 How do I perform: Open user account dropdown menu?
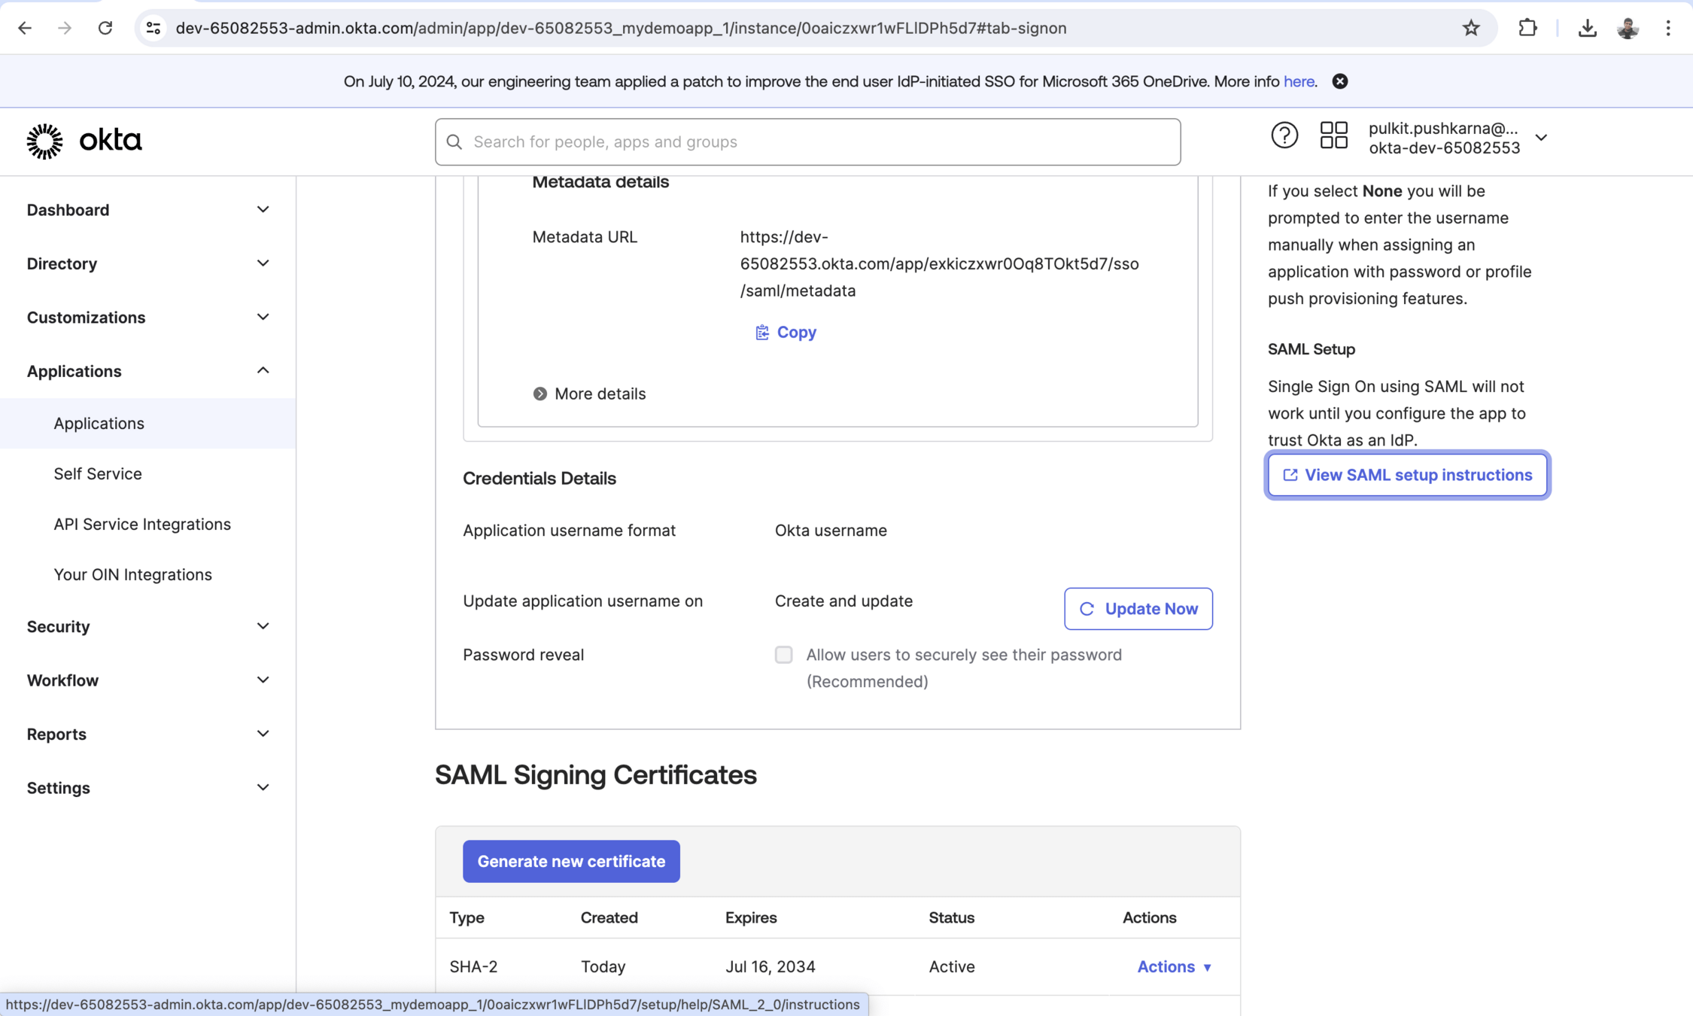click(1540, 138)
